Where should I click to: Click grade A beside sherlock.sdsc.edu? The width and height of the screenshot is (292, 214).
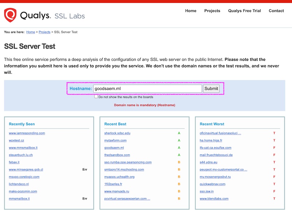(179, 133)
